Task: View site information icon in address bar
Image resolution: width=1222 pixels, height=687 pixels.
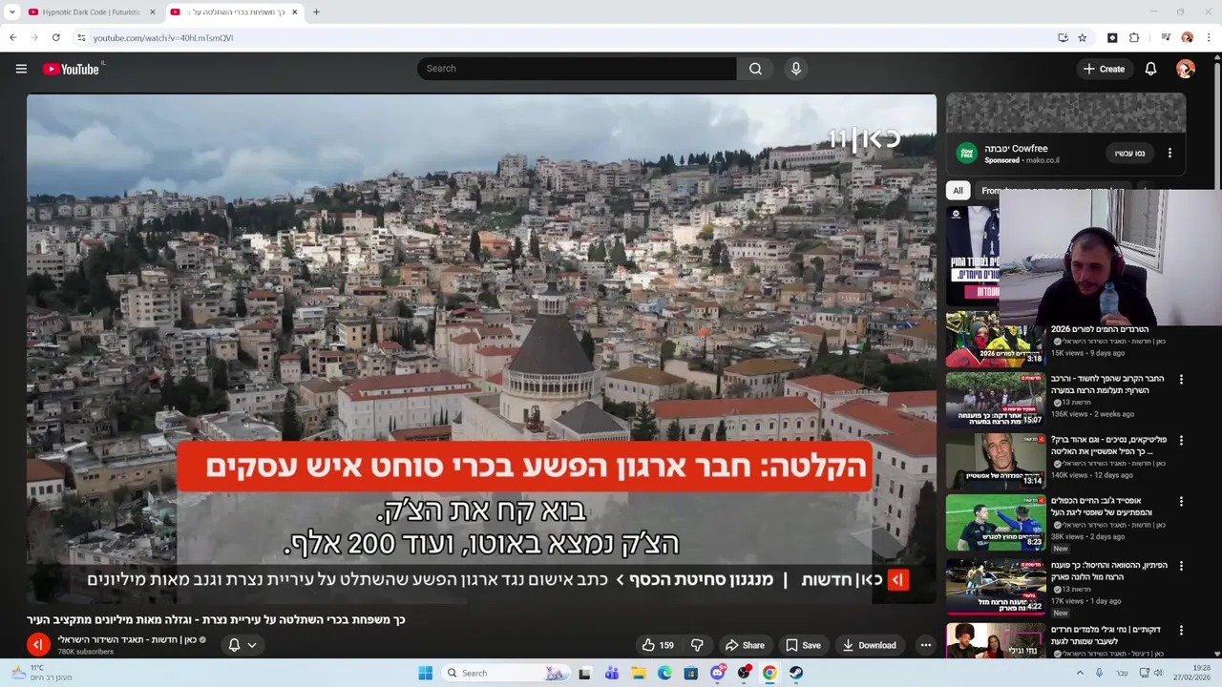Action: coord(81,38)
